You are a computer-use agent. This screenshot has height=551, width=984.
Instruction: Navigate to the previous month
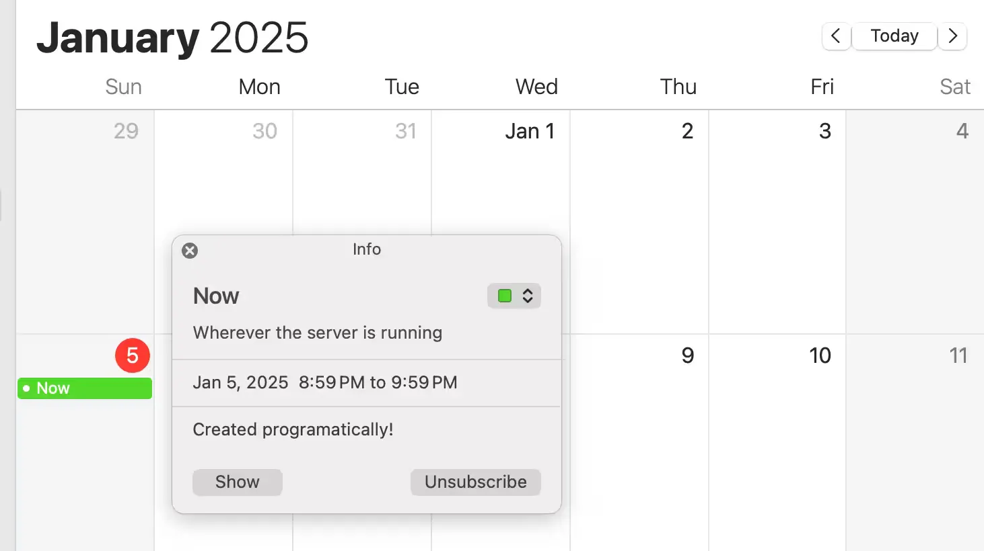click(835, 36)
